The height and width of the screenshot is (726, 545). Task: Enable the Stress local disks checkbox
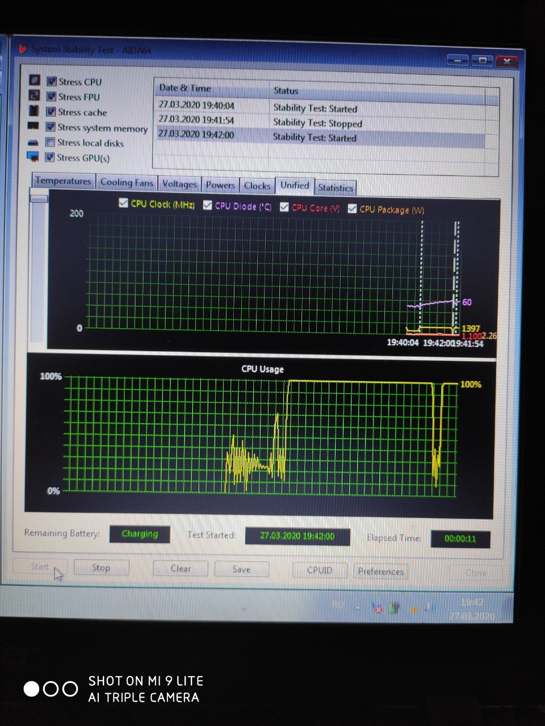click(51, 142)
